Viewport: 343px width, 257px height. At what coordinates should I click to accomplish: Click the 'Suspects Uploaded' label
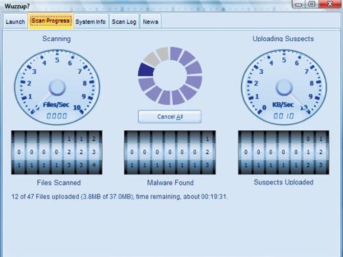coord(283,182)
